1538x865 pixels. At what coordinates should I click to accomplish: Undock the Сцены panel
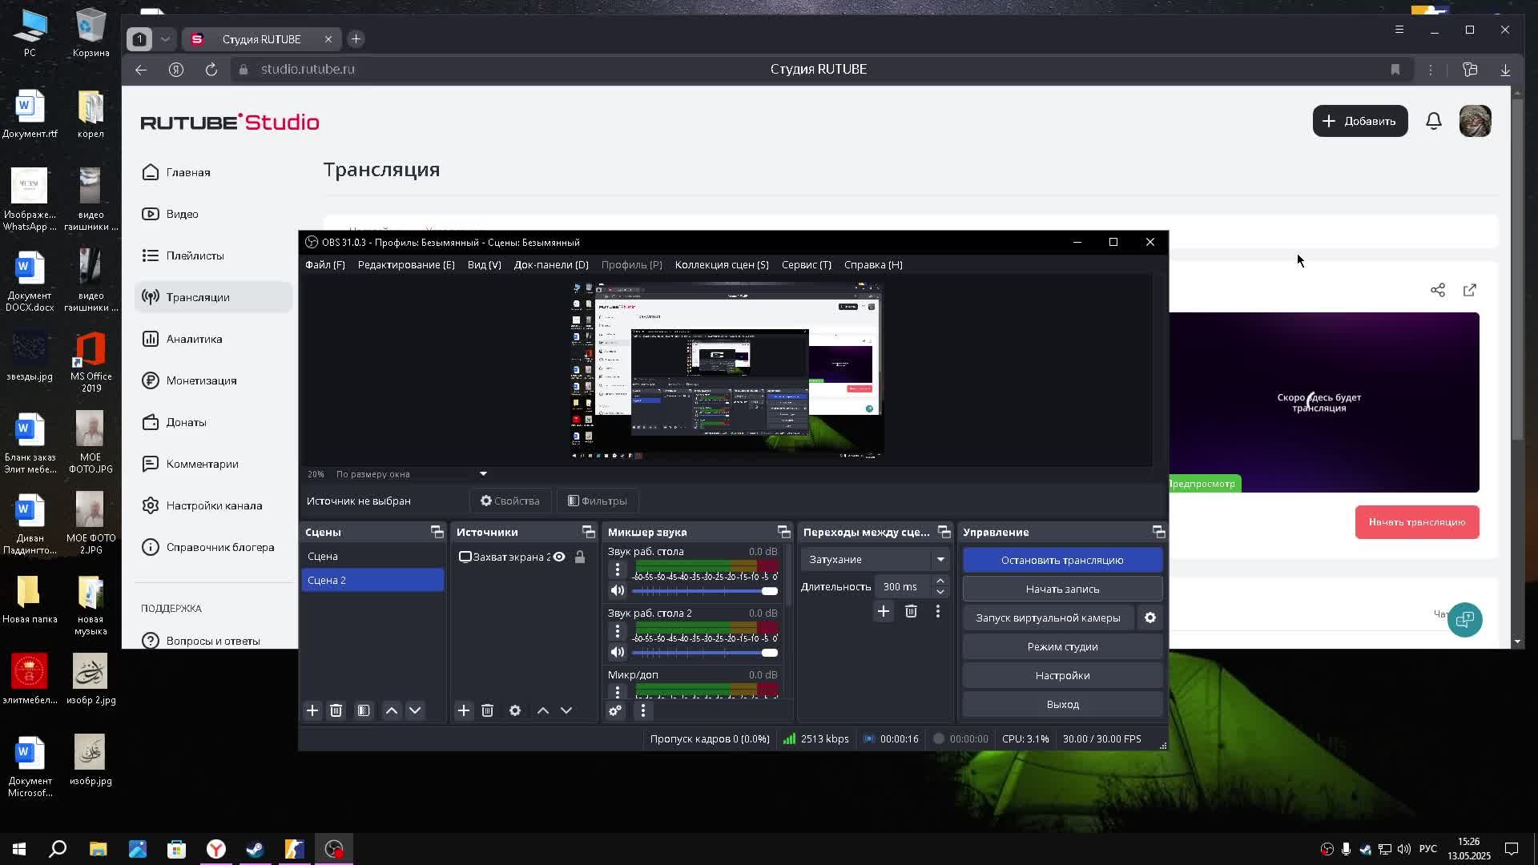437,532
